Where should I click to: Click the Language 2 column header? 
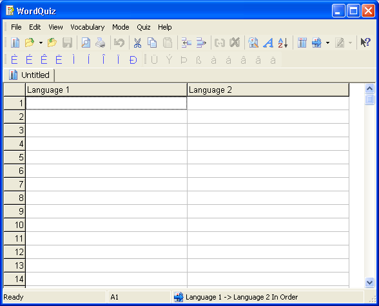point(268,90)
